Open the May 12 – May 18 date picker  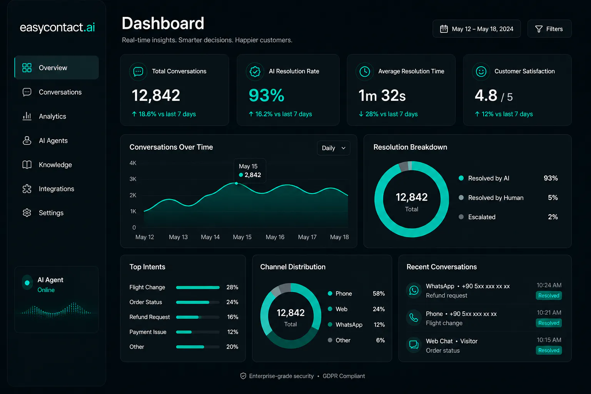(x=477, y=29)
